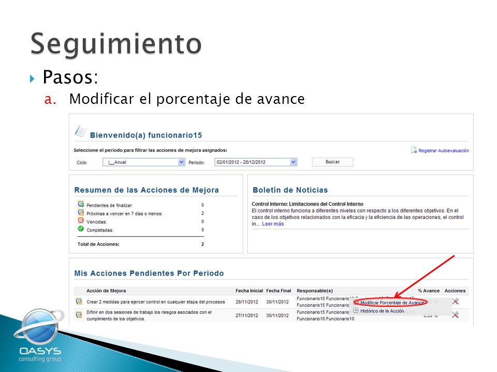Click the 28/11/2012 start date cell
Screen dimensions: 497x372
[246, 302]
